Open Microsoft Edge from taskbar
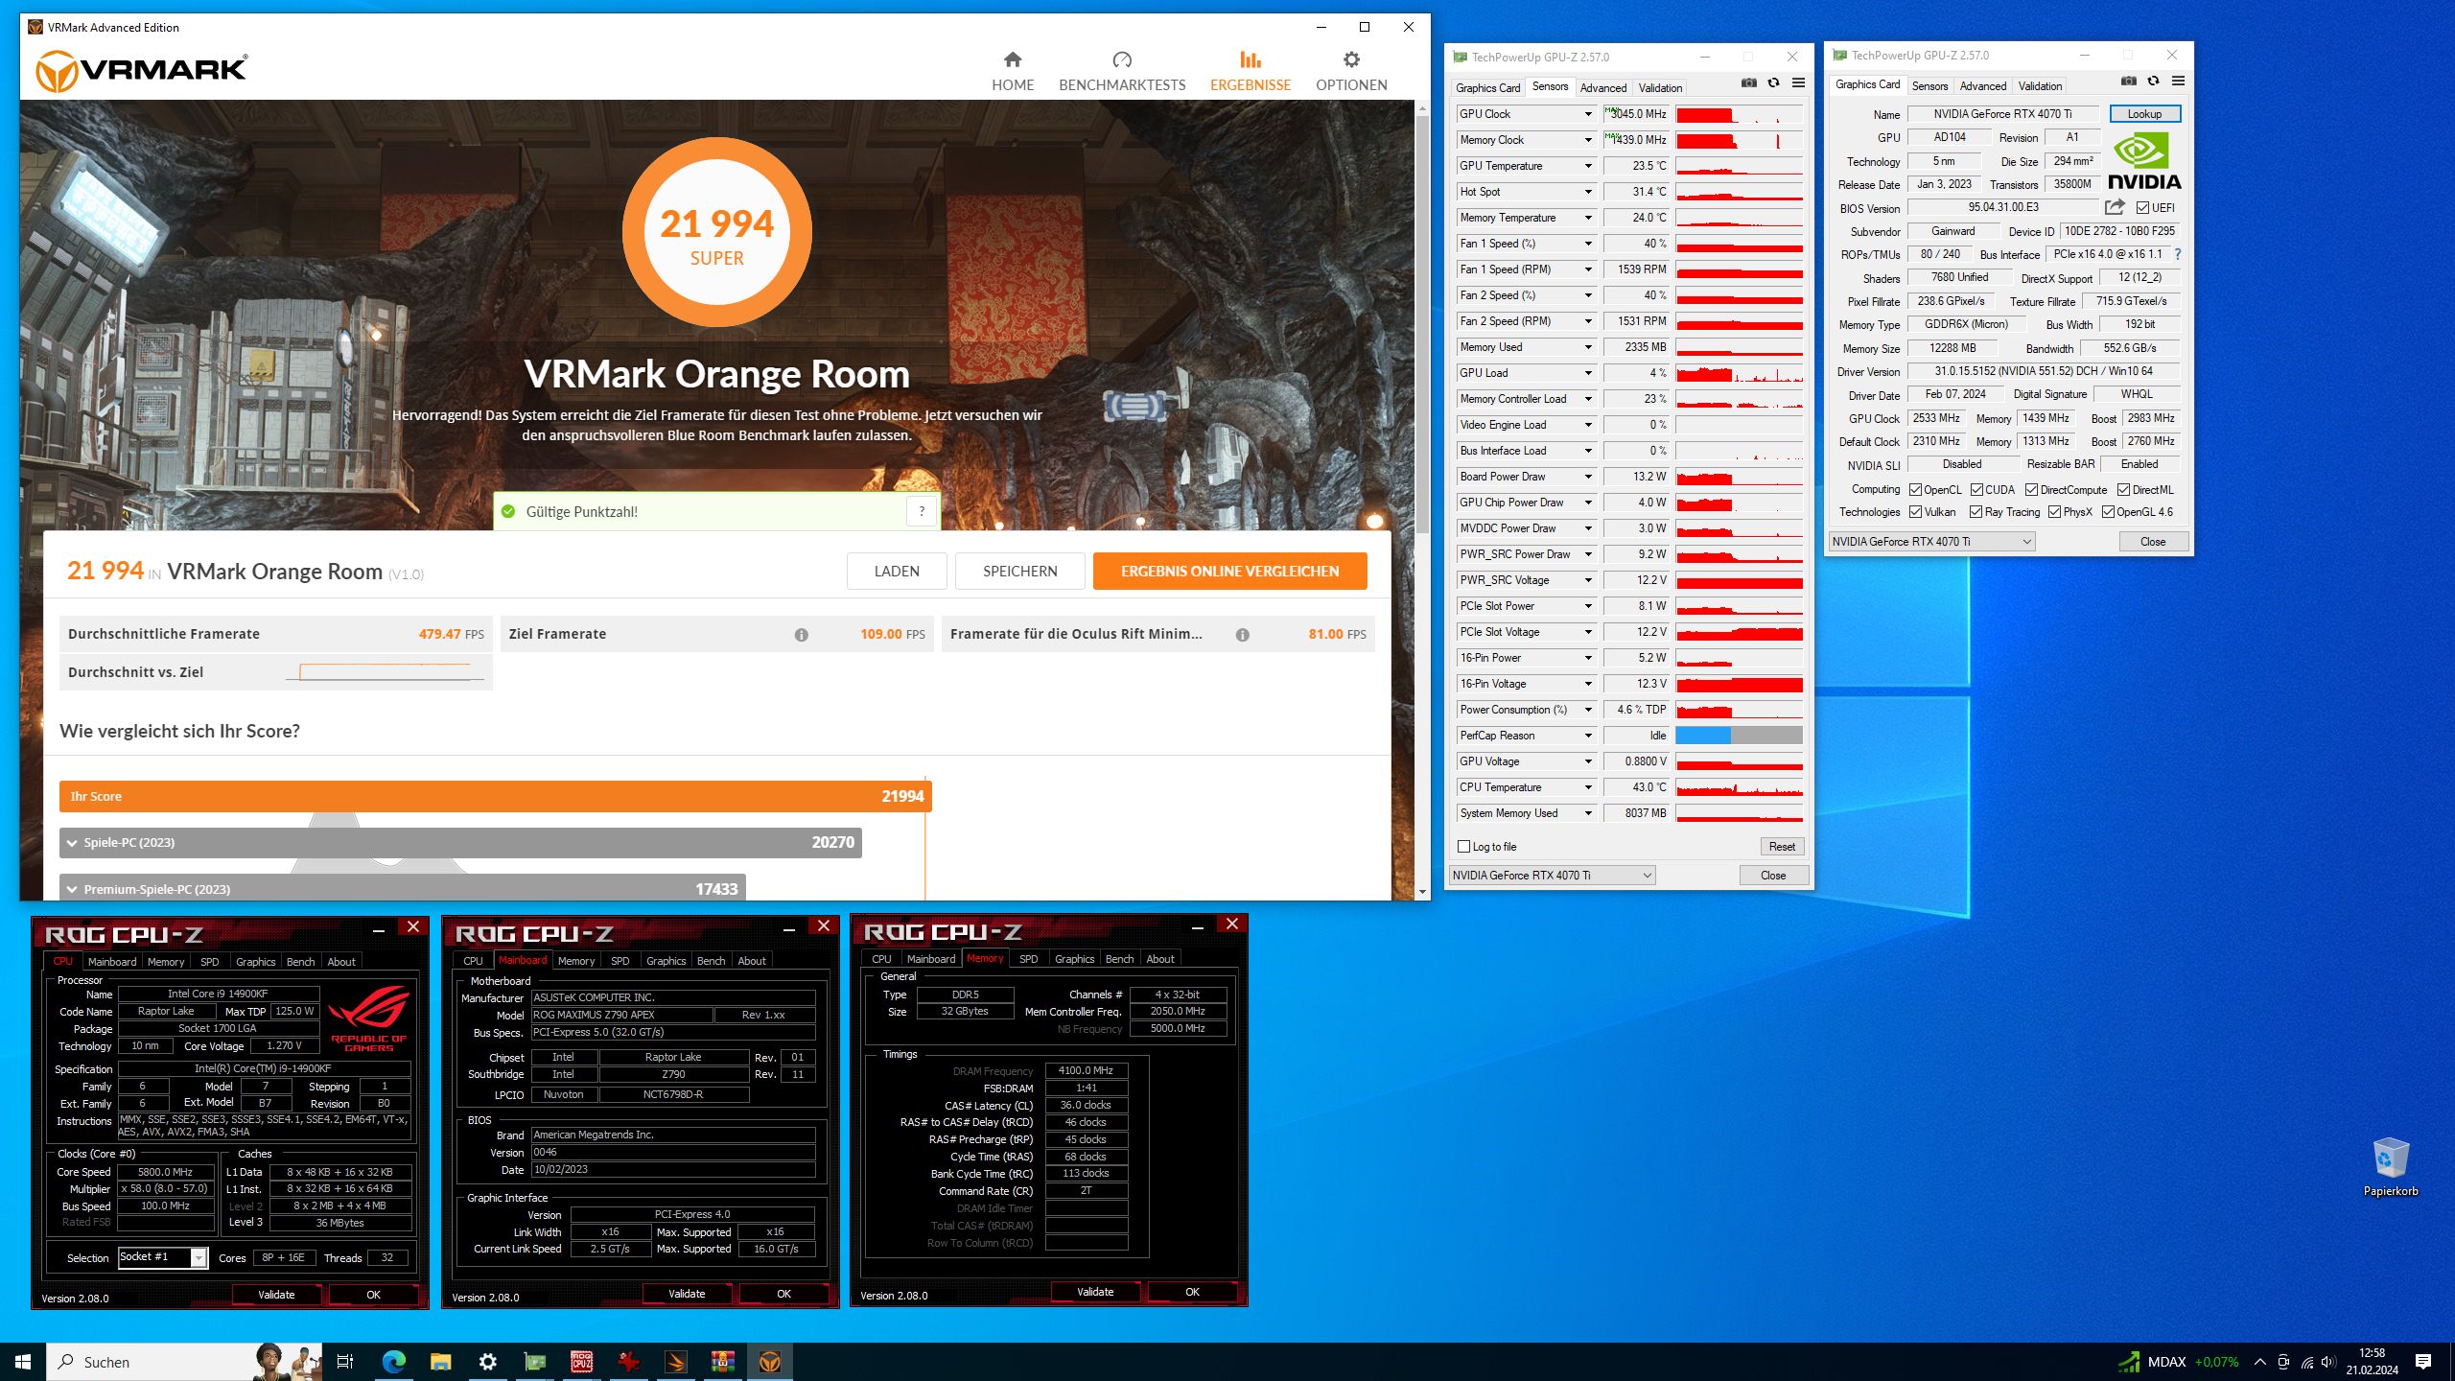This screenshot has width=2455, height=1381. (393, 1362)
